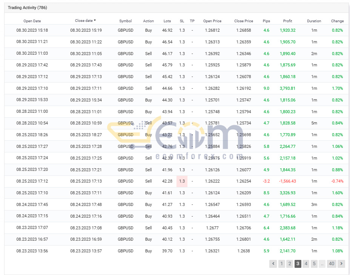Image resolution: width=350 pixels, height=275 pixels.
Task: Click profit value 3,326.93
Action: (287, 193)
